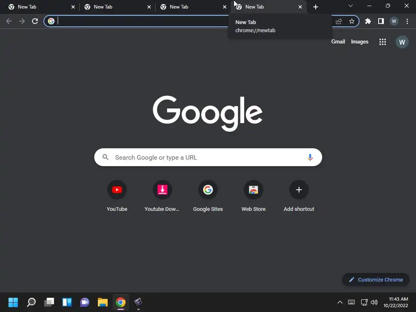The image size is (416, 312).
Task: Close the third New Tab
Action: pos(224,7)
